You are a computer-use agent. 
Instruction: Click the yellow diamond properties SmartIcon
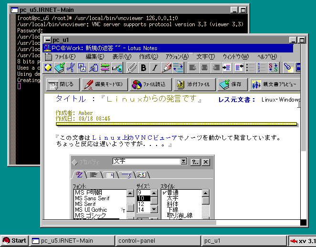tap(48, 68)
